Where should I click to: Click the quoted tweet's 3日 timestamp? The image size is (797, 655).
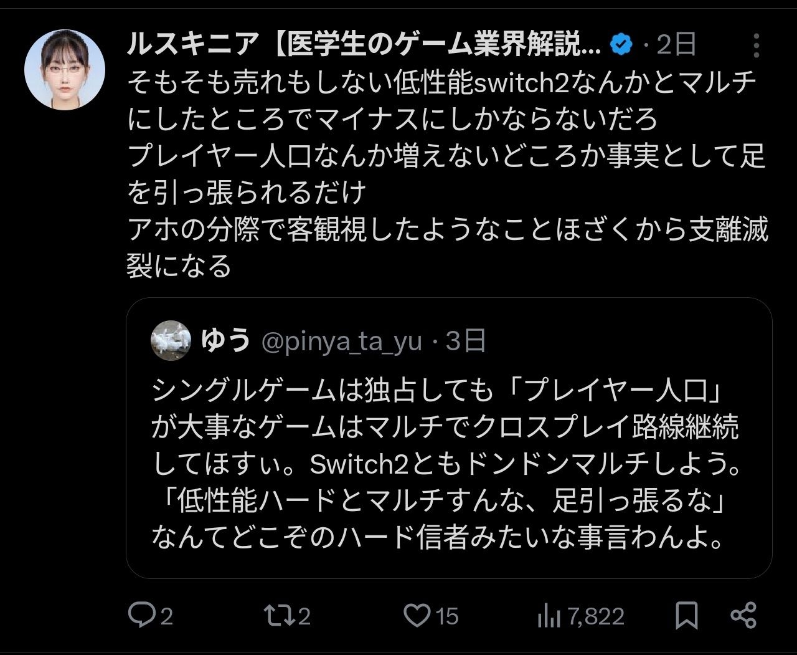[x=466, y=341]
